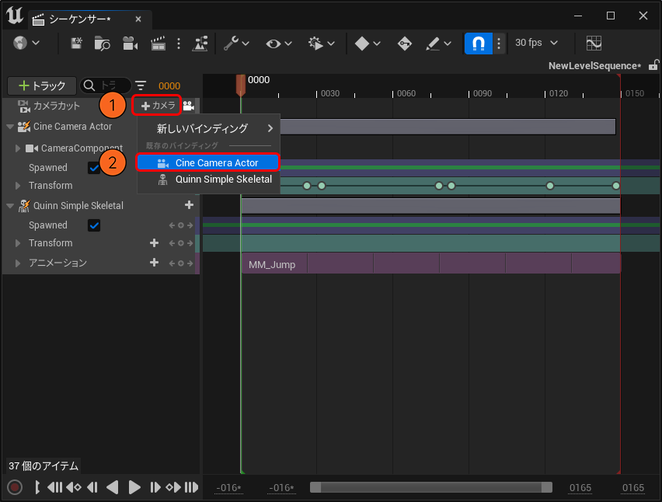Click the save sequence icon in toolbar
This screenshot has height=502, width=662.
pos(77,44)
